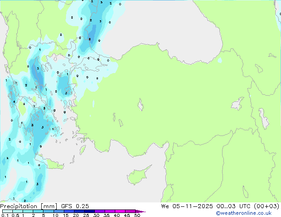
Task: Click the 30–35 mm purple legend swatch
Action: point(100,211)
